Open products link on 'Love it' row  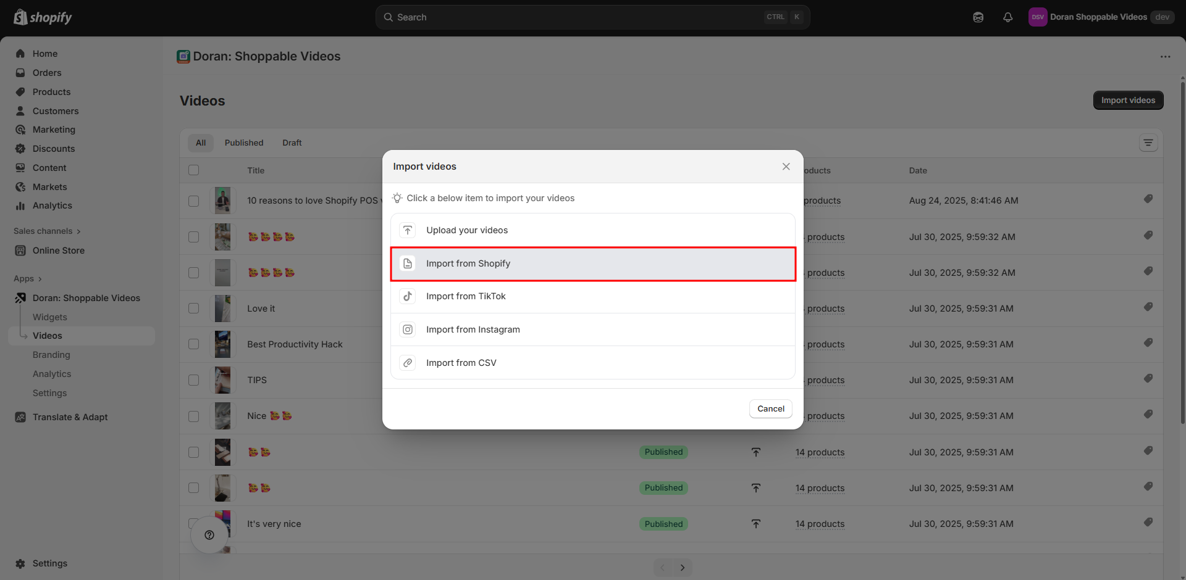[x=825, y=309]
